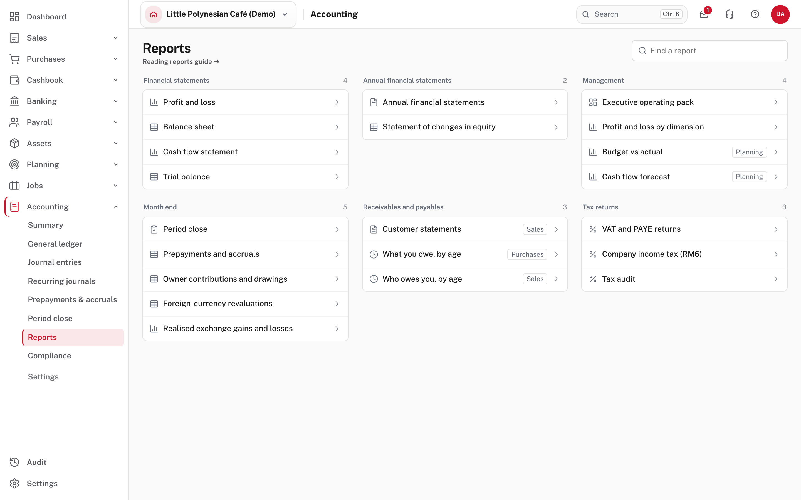Open the notifications inbox icon

tap(704, 14)
